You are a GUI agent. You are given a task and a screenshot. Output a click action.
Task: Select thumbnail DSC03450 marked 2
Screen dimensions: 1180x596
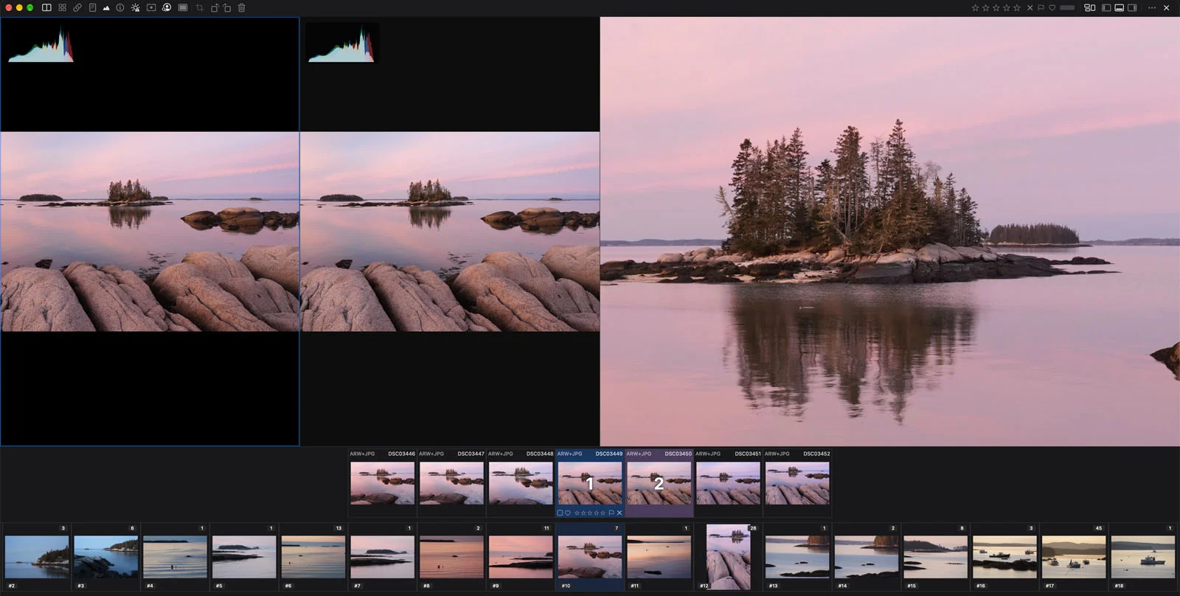pos(659,483)
